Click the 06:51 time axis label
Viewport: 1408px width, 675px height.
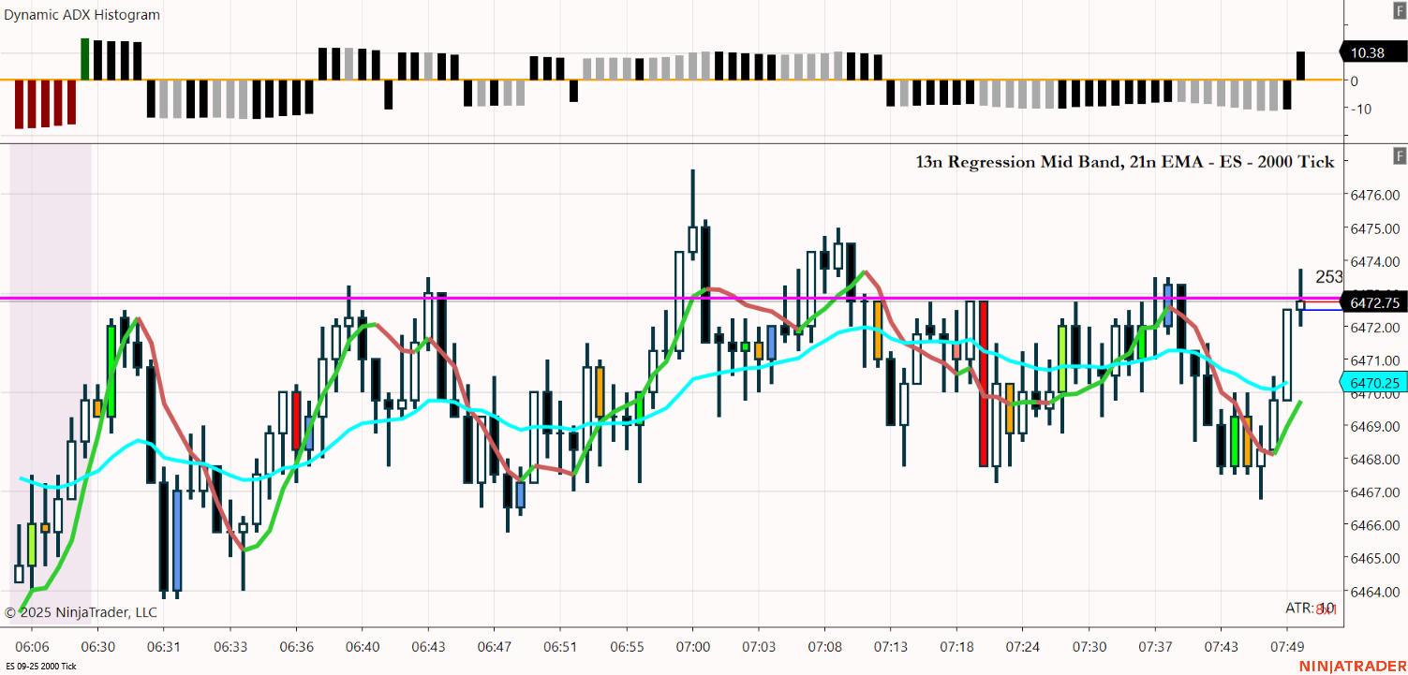pos(559,647)
